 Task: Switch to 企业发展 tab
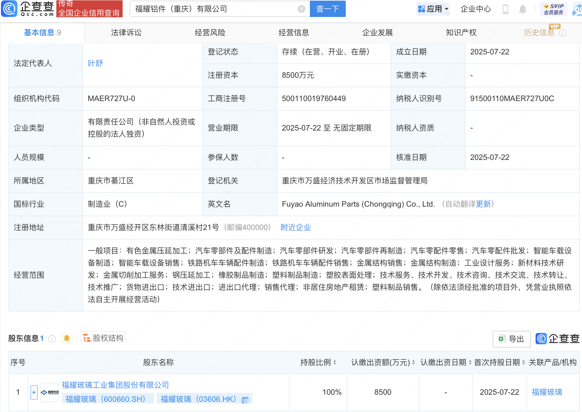(377, 33)
